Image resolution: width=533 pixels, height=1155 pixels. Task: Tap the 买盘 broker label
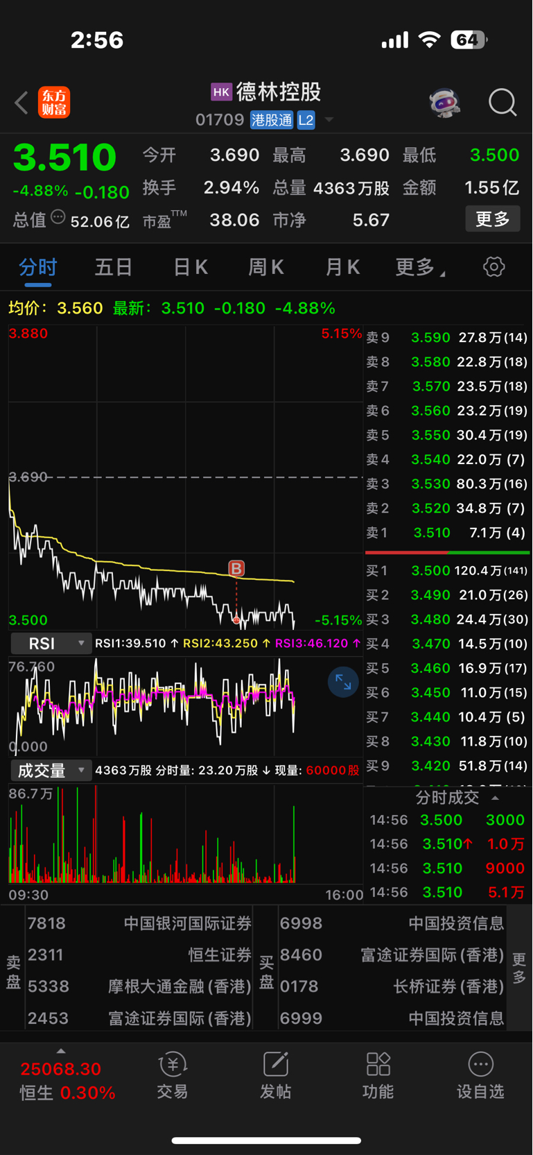pyautogui.click(x=266, y=972)
